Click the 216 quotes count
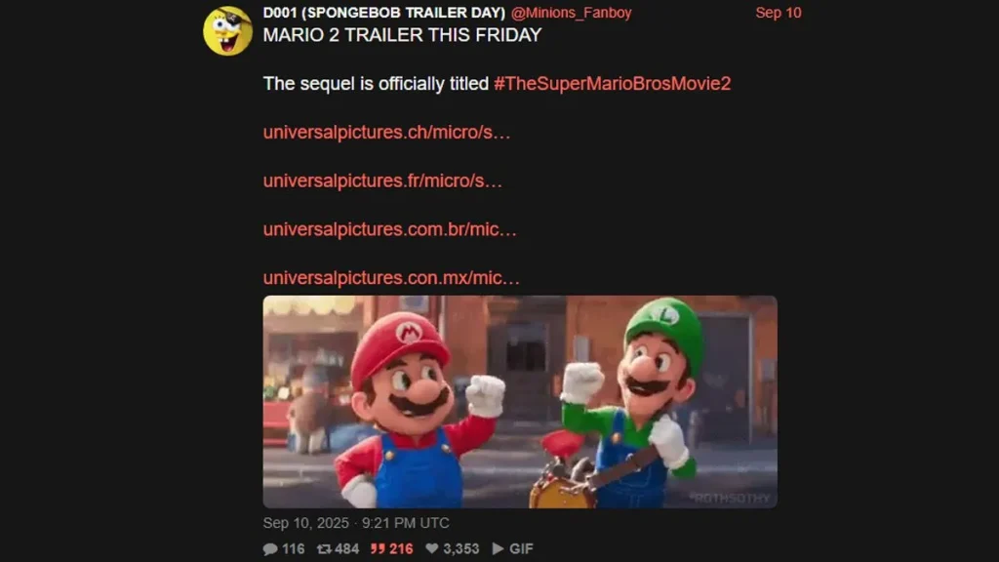 [x=401, y=548]
